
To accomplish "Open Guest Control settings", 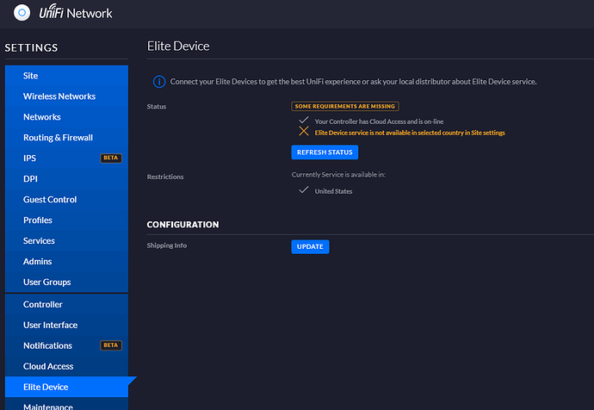I will click(x=66, y=199).
